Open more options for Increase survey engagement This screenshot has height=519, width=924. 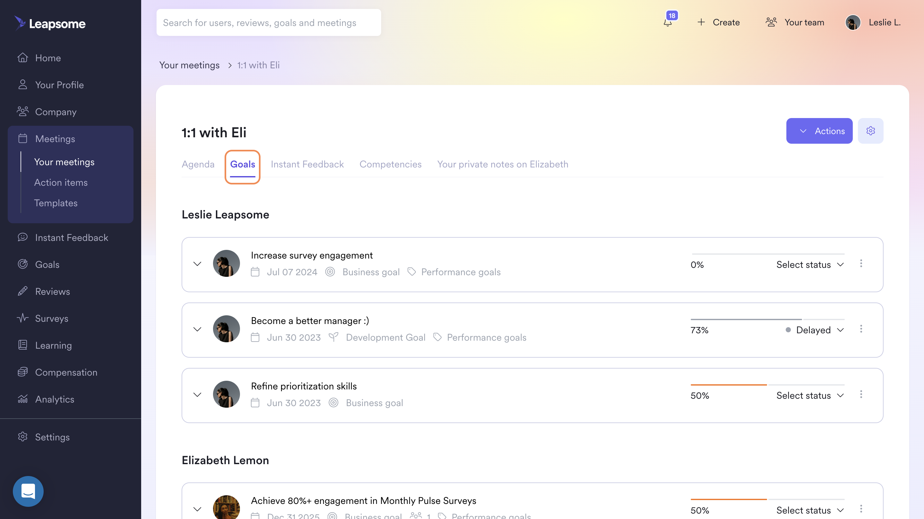[x=861, y=264]
